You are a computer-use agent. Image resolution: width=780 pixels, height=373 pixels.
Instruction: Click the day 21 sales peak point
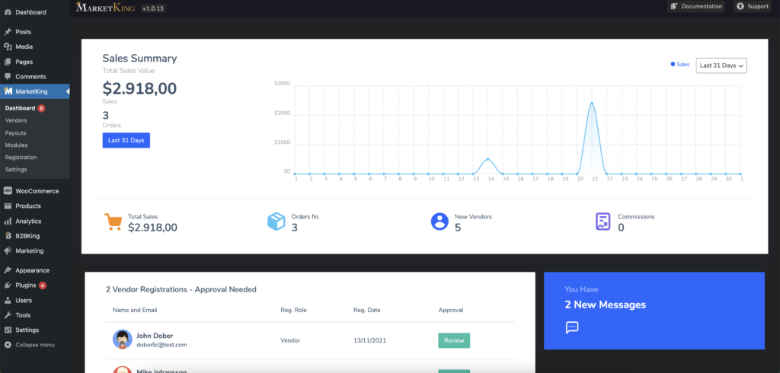point(592,103)
